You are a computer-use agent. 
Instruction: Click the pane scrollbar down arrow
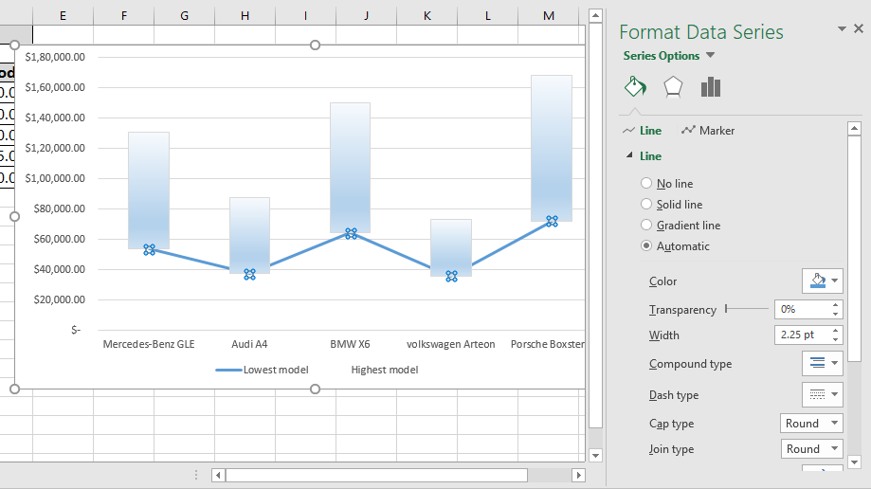point(854,462)
